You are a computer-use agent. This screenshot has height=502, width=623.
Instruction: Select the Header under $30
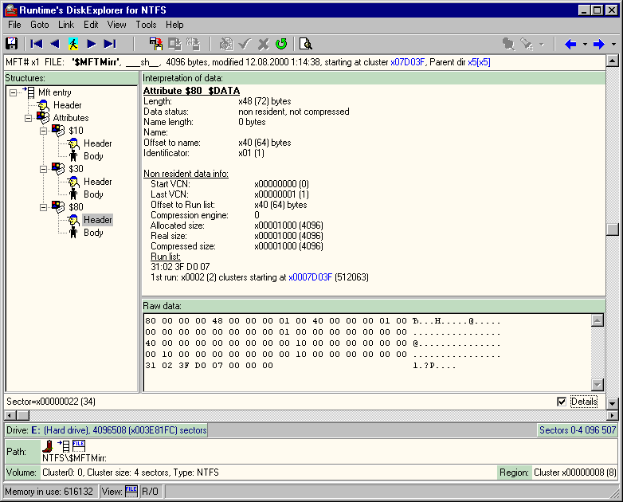(98, 182)
